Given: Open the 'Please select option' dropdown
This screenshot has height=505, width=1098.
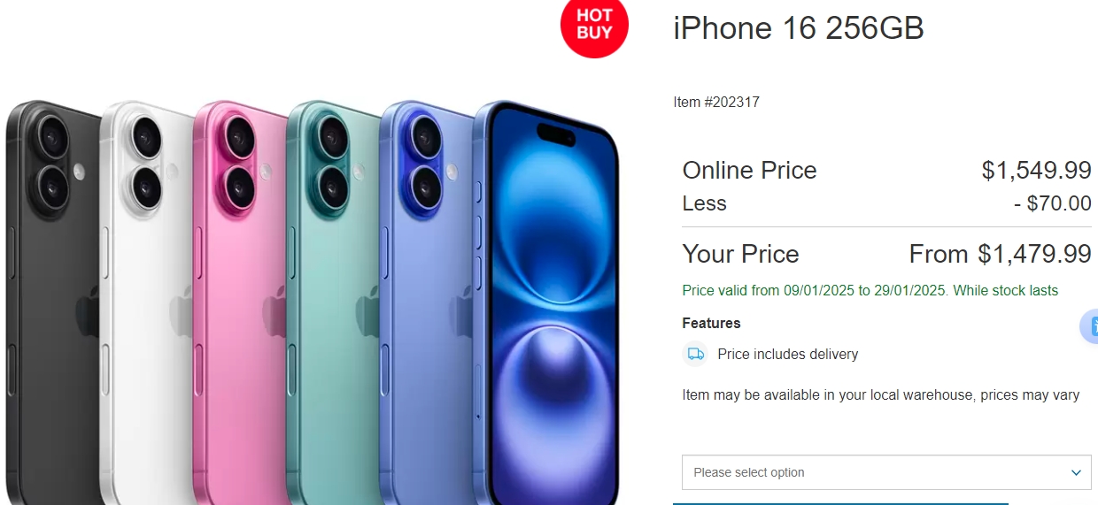Looking at the screenshot, I should [x=886, y=472].
